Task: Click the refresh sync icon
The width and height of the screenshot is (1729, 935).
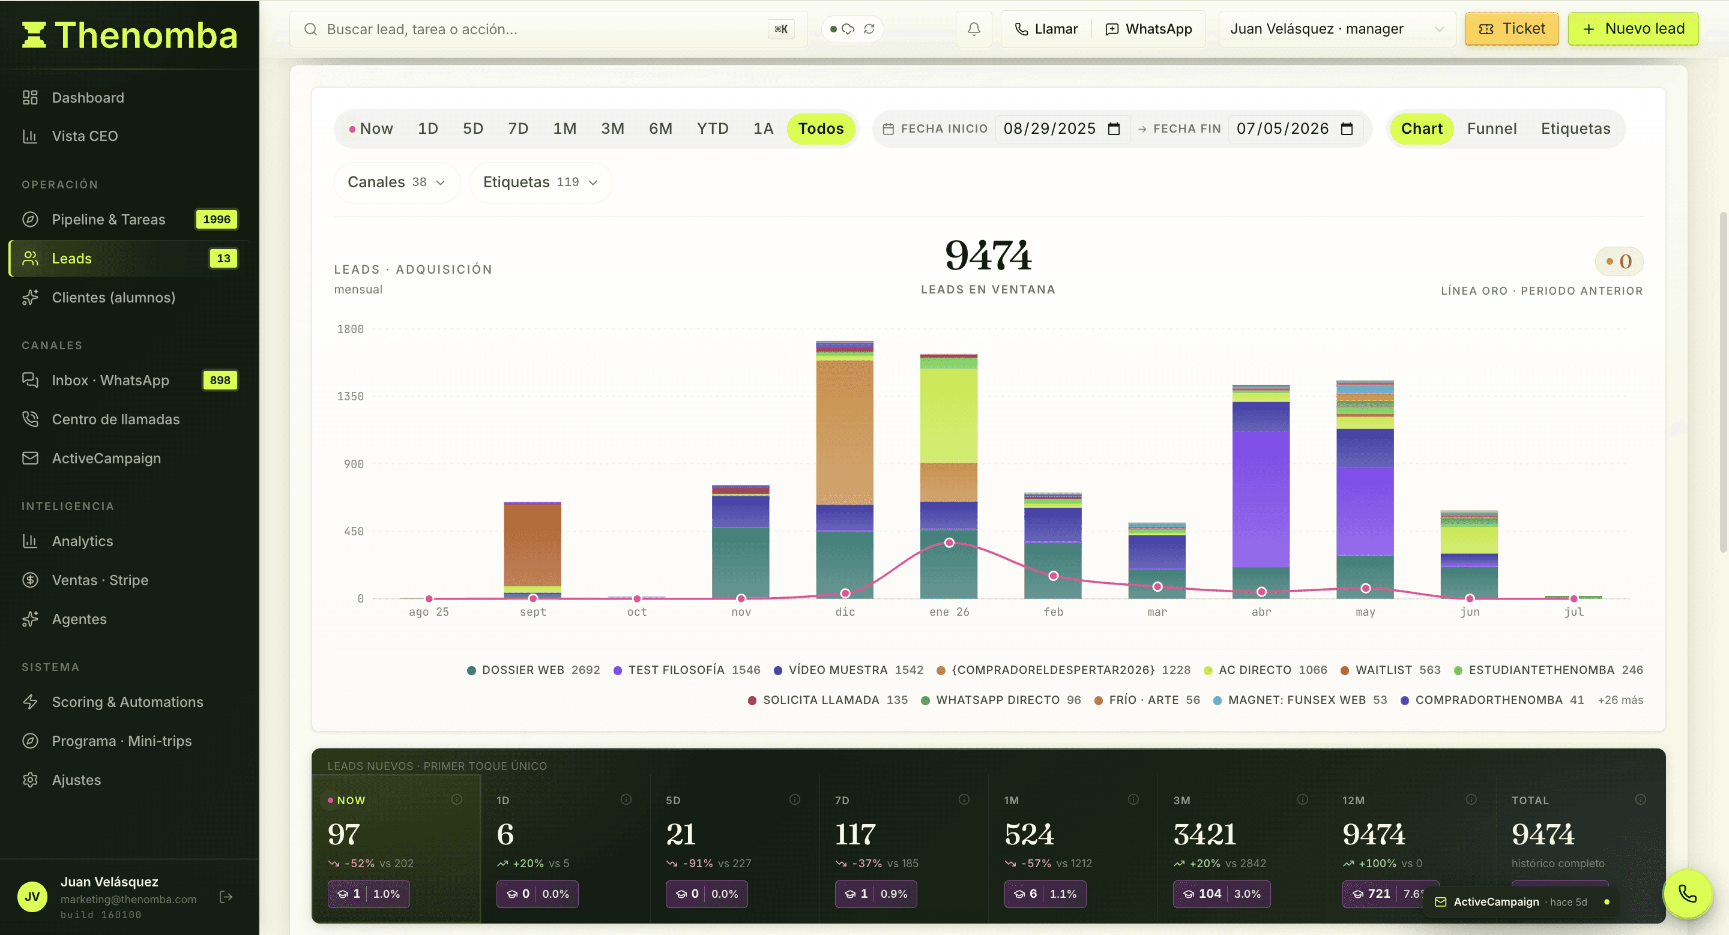Action: click(869, 29)
